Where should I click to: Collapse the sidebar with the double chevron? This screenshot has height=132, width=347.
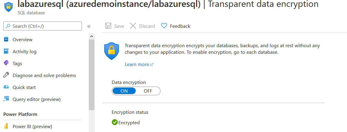(x=89, y=26)
